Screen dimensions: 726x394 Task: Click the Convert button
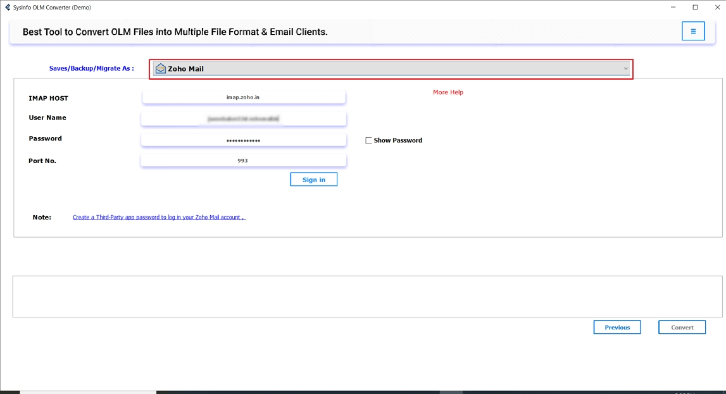tap(682, 327)
